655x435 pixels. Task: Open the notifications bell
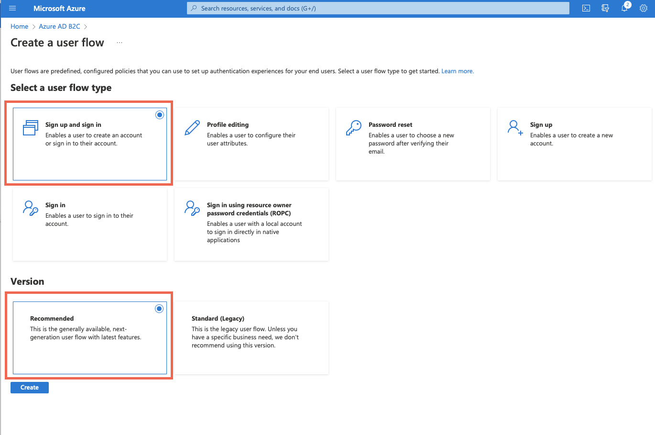(624, 8)
